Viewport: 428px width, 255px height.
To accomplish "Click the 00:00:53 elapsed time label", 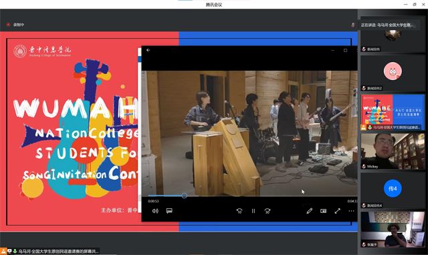I will click(x=153, y=201).
